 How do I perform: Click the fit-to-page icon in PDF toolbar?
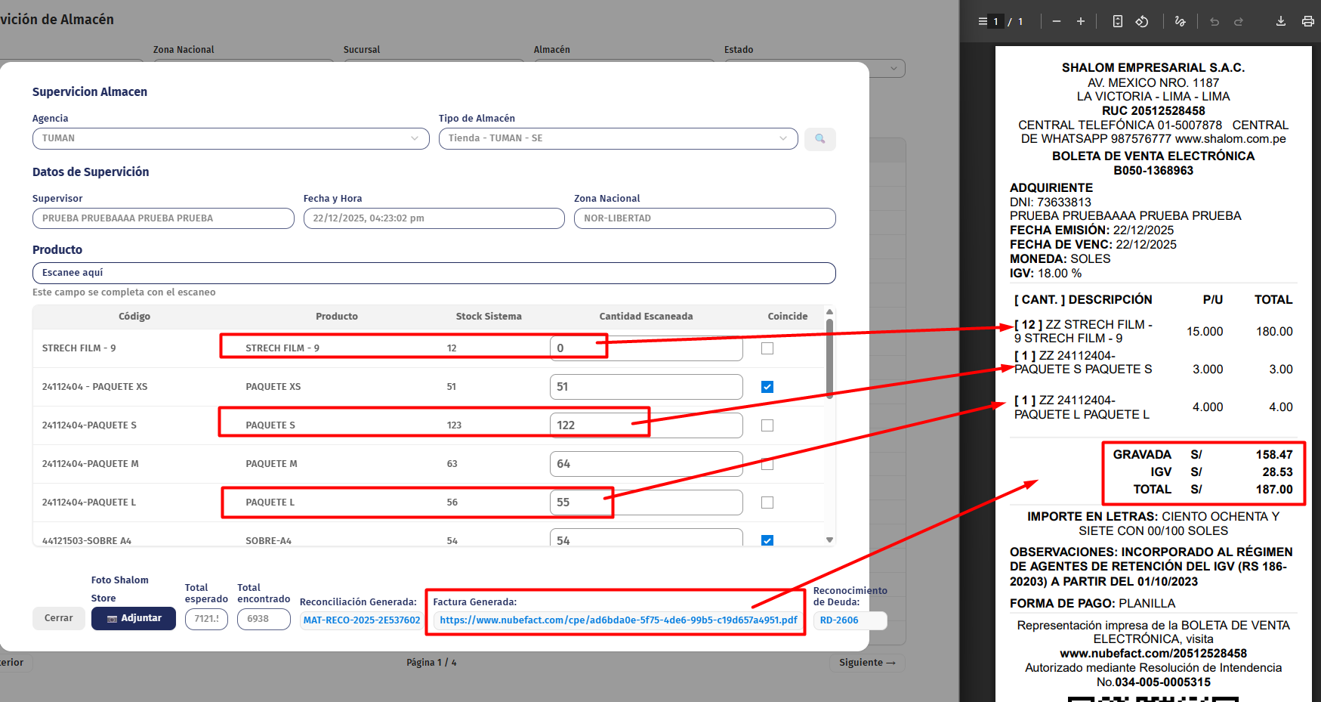point(1118,22)
